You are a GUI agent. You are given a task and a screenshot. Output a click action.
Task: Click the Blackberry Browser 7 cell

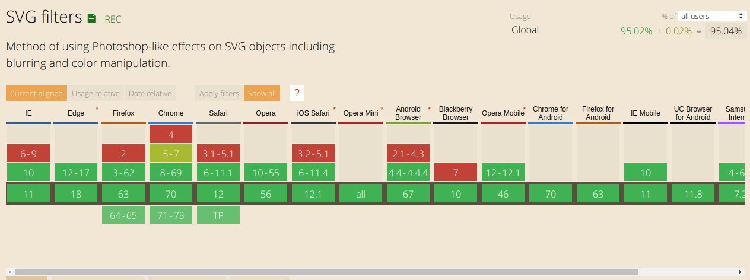pos(456,173)
